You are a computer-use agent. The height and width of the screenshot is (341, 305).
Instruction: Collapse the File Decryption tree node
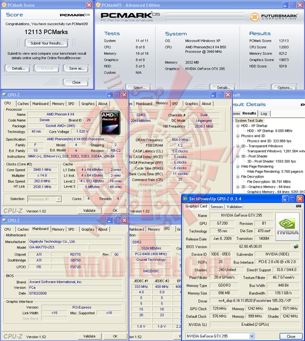click(x=238, y=176)
